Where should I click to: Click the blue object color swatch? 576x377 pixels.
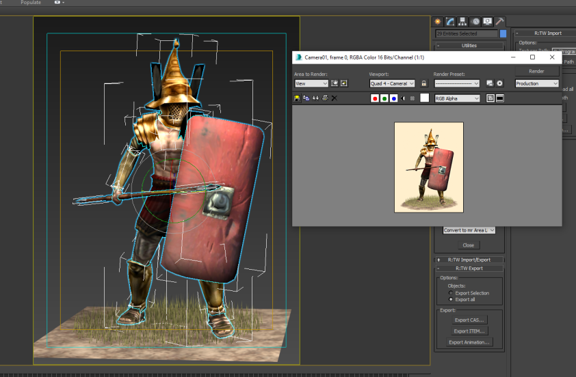(503, 33)
